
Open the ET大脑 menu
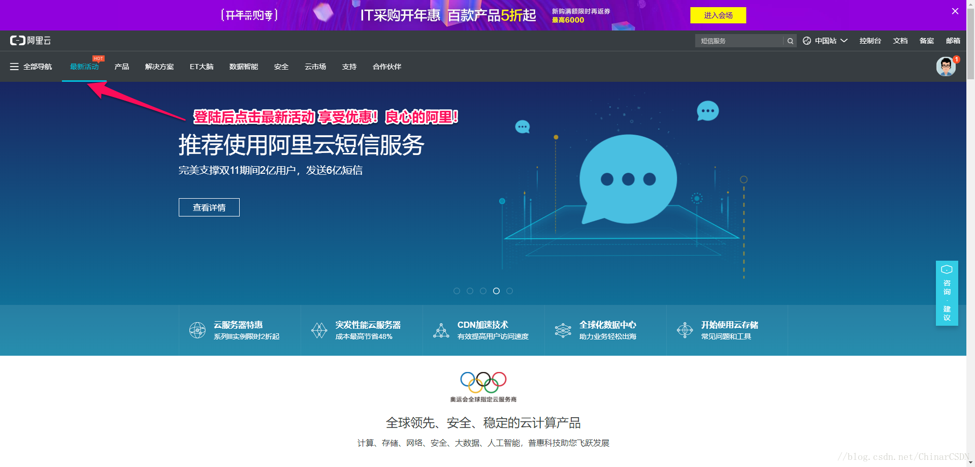tap(202, 67)
